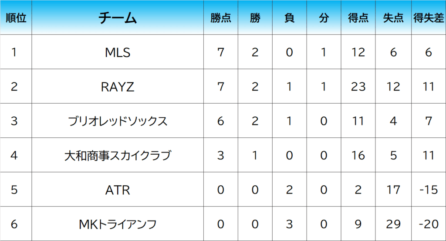Image resolution: width=446 pixels, height=241 pixels.
Task: Select the 負 column header
Action: click(289, 18)
